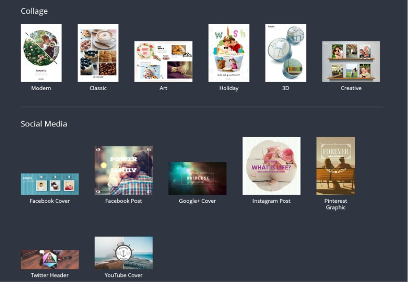Select the Creative collage thumbnail
Viewport: 408px width, 282px height.
click(351, 61)
